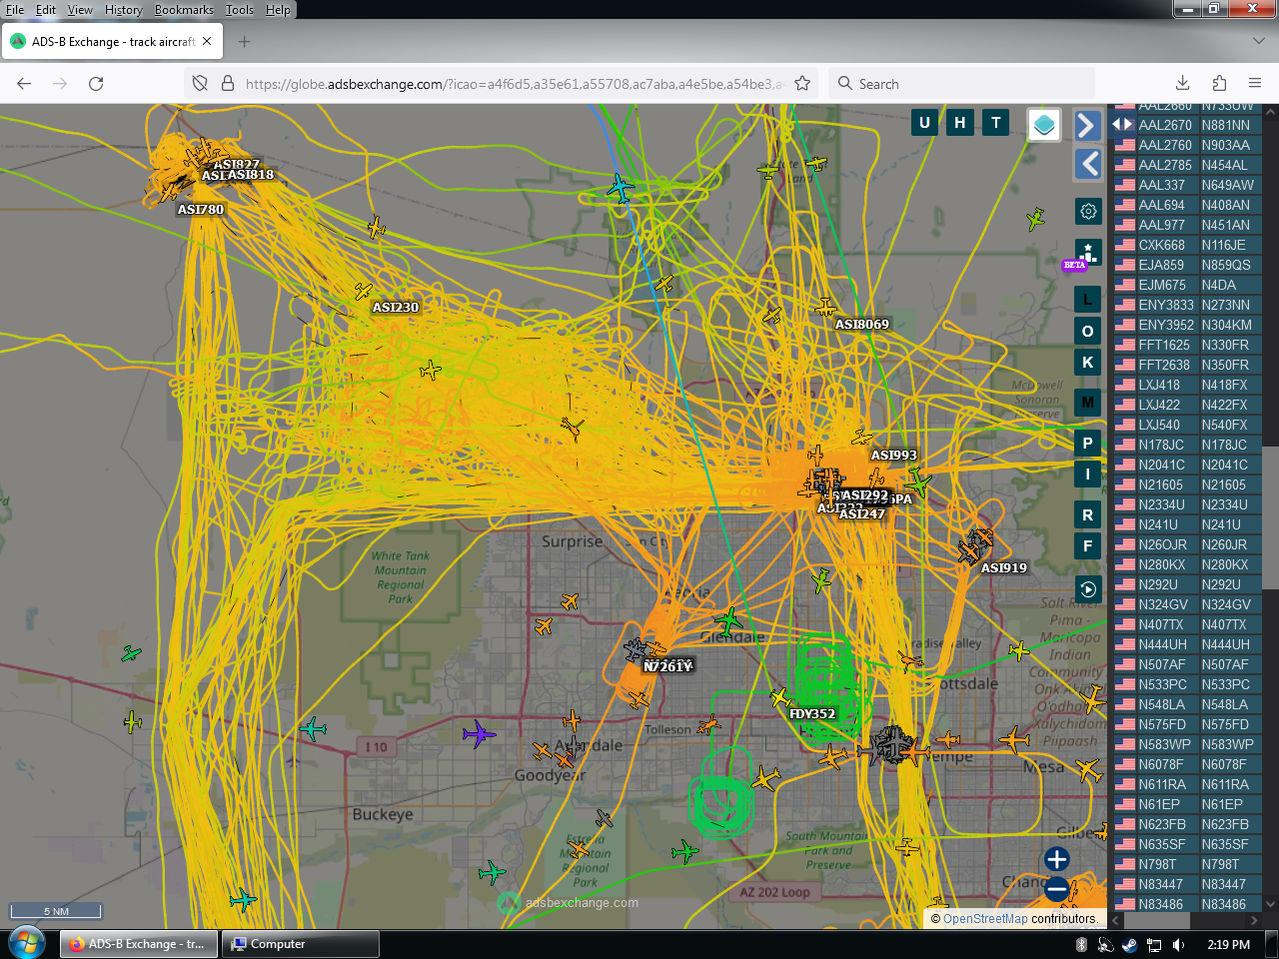Screen dimensions: 1279x959
Task: Select the cyan aircraft at top center
Action: 621,187
